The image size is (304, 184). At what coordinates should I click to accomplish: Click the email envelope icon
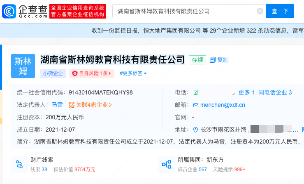click(196, 105)
